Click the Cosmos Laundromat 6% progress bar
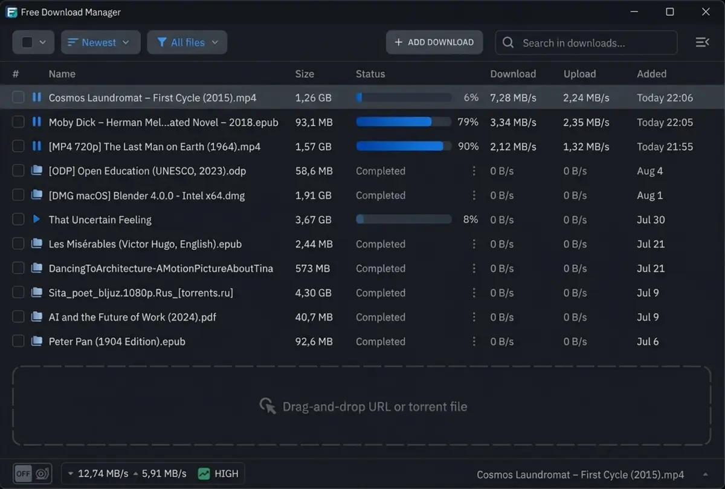Image resolution: width=725 pixels, height=489 pixels. [x=404, y=97]
